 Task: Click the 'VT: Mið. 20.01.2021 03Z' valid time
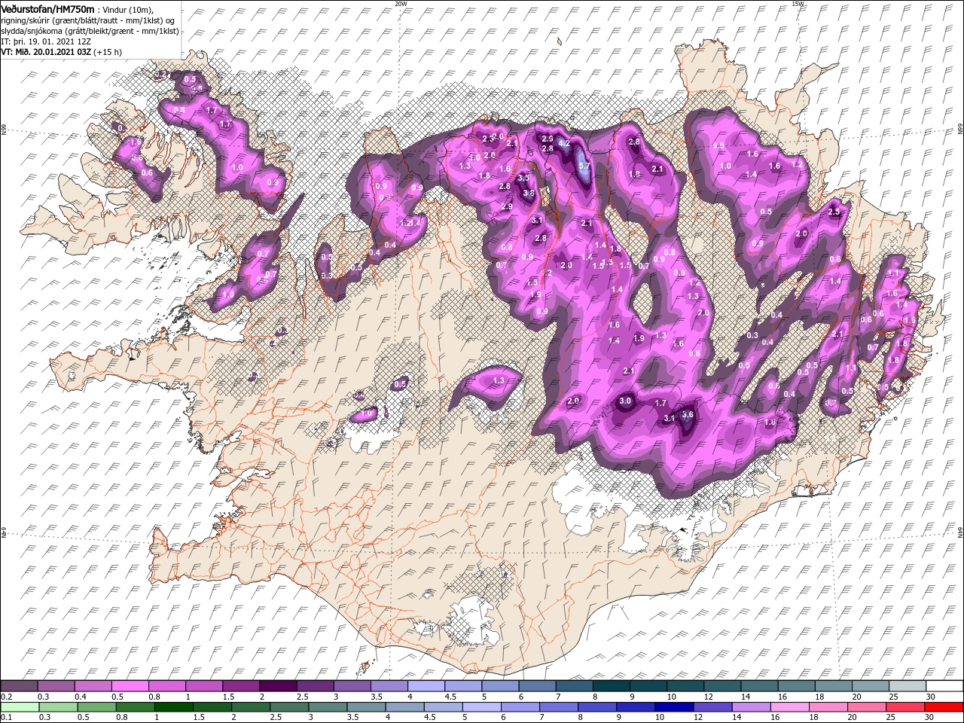point(46,52)
